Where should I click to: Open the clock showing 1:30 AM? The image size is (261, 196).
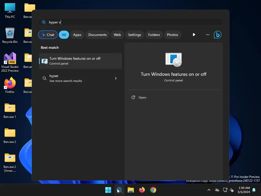244,190
